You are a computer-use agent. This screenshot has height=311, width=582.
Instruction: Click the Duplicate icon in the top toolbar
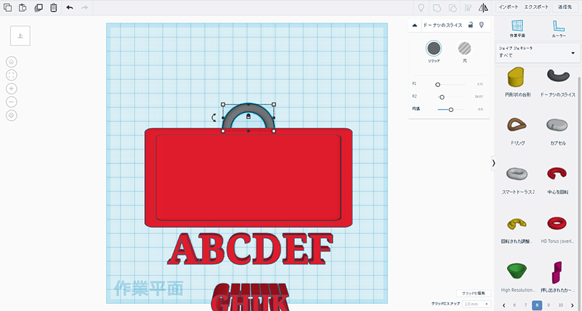point(38,8)
